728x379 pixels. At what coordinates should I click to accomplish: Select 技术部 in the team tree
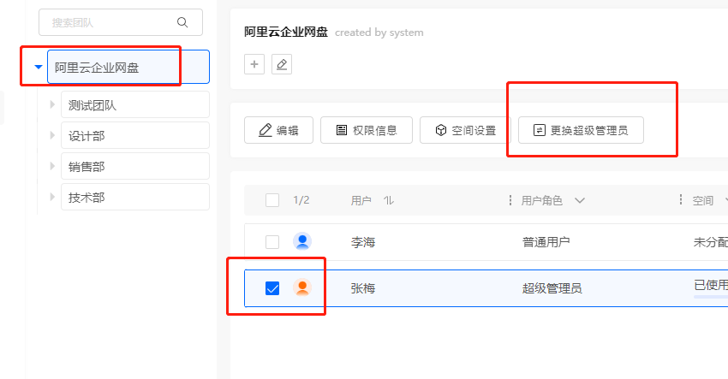tap(135, 197)
